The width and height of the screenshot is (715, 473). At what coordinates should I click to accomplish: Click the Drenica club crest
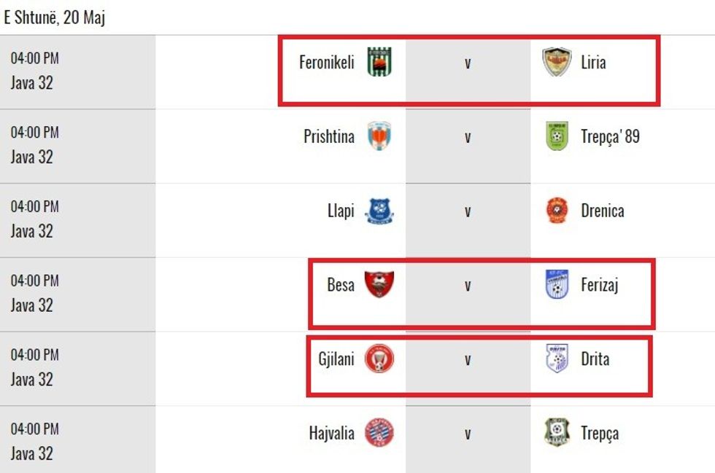(x=557, y=211)
